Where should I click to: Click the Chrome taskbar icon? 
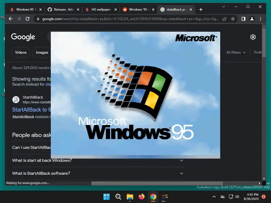[153, 197]
